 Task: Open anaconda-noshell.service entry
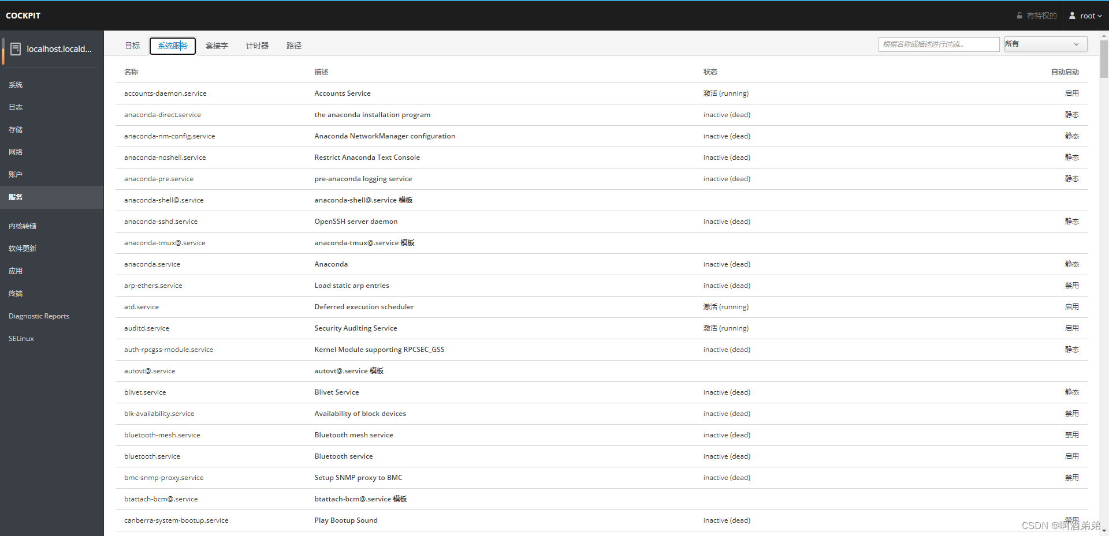[601, 158]
